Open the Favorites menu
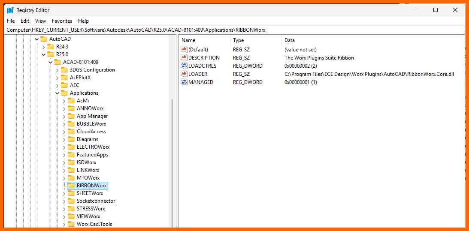Image resolution: width=469 pixels, height=231 pixels. 62,21
